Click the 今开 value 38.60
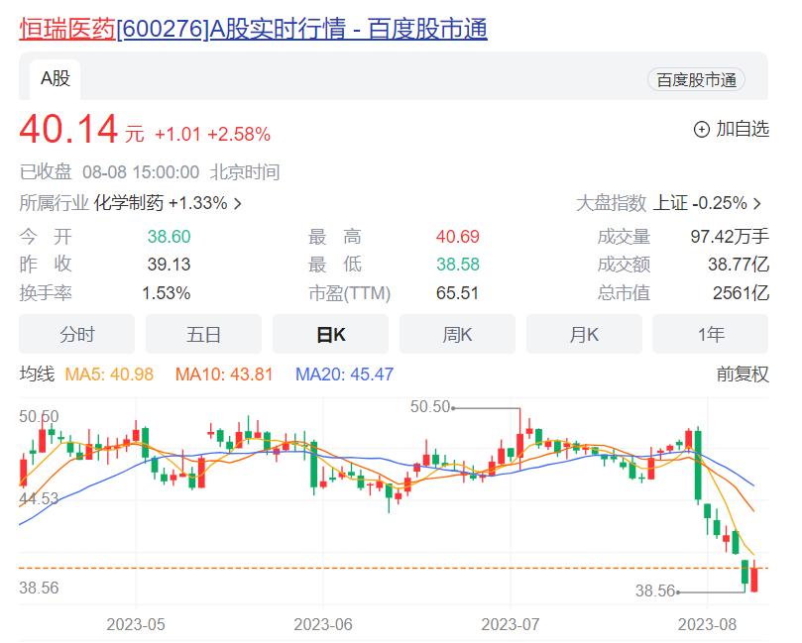 (x=169, y=237)
